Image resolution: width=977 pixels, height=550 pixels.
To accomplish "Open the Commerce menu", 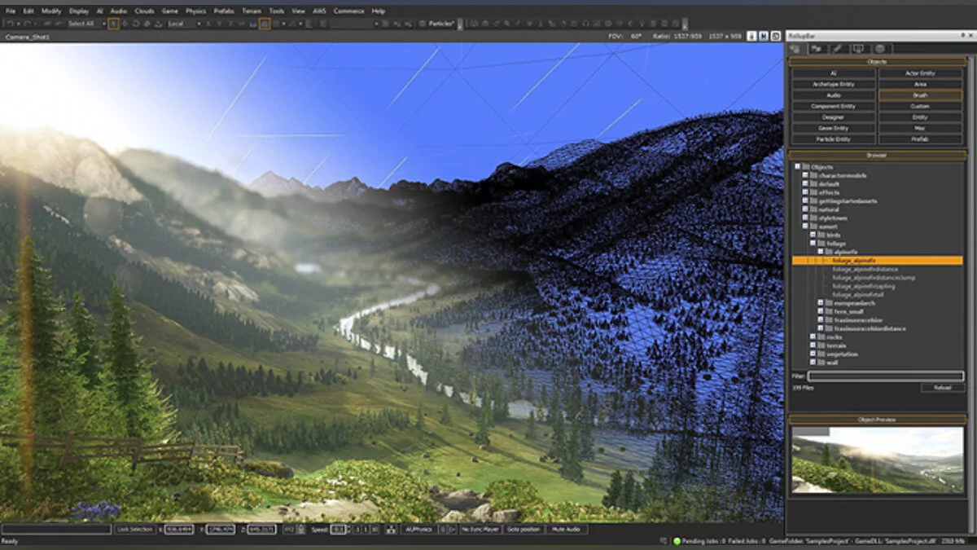I will (x=349, y=11).
